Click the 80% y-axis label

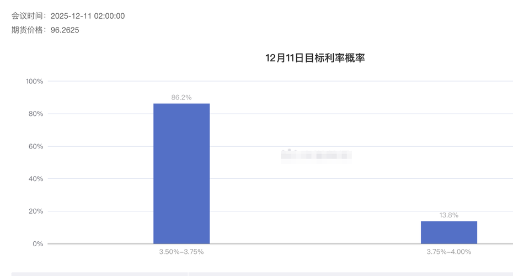tap(36, 114)
